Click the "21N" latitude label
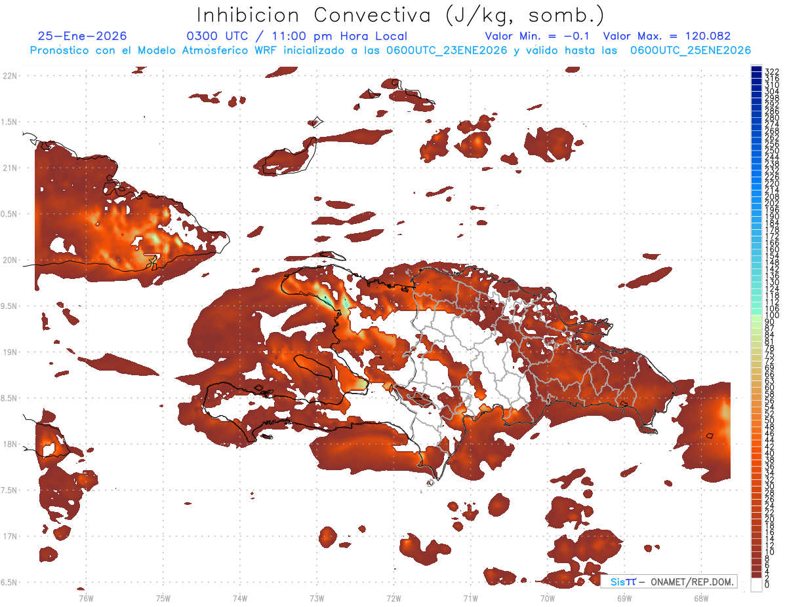 pyautogui.click(x=10, y=168)
